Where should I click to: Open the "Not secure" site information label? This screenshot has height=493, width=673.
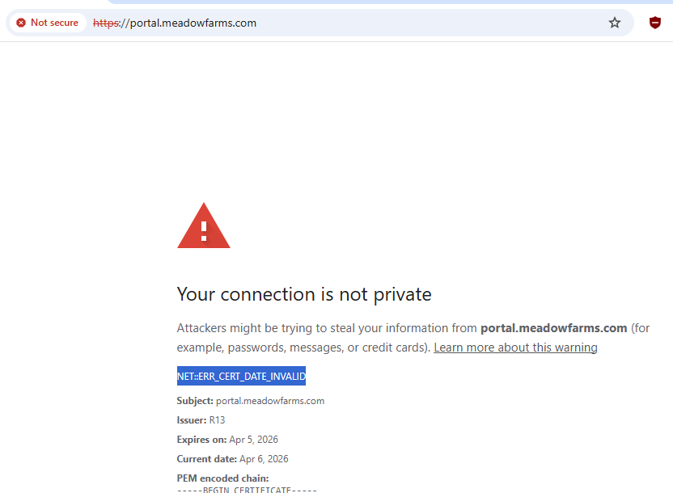(54, 23)
